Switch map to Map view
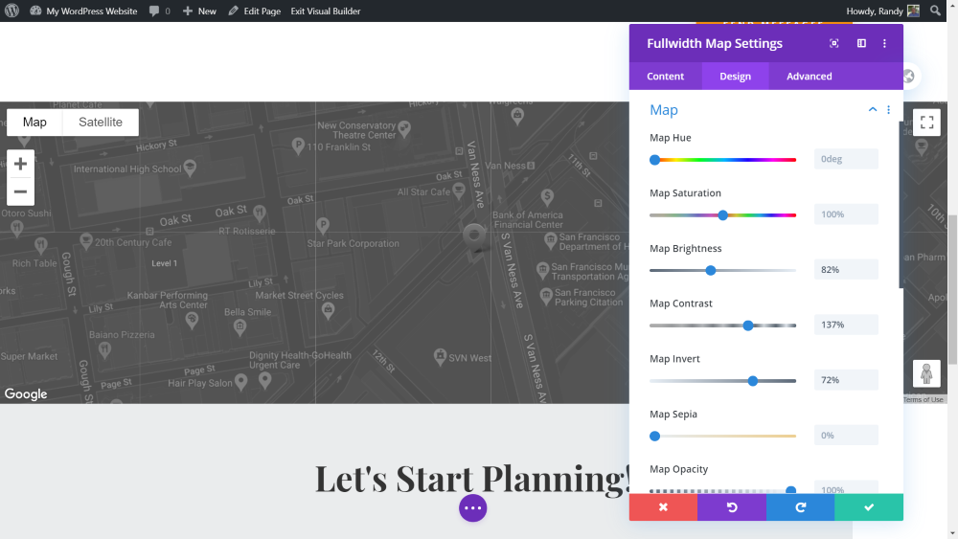The width and height of the screenshot is (958, 539). point(34,123)
